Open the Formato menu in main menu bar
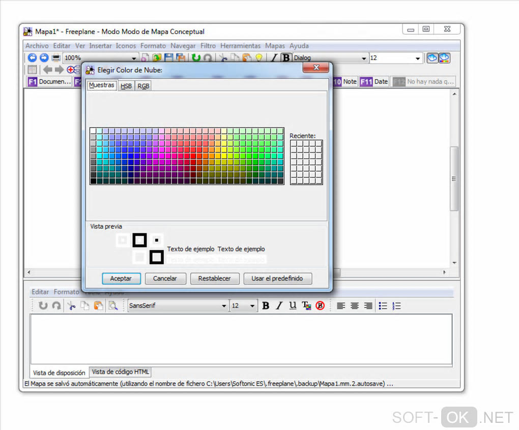This screenshot has width=519, height=430. 153,46
